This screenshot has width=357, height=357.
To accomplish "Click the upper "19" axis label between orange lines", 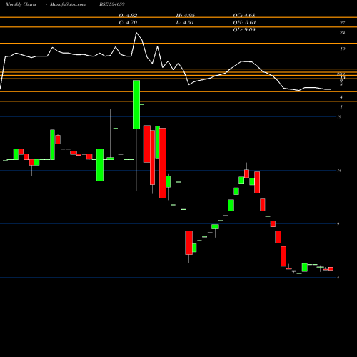I will (342, 49).
